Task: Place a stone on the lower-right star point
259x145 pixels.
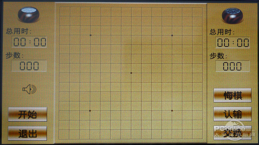Action: click(x=172, y=111)
